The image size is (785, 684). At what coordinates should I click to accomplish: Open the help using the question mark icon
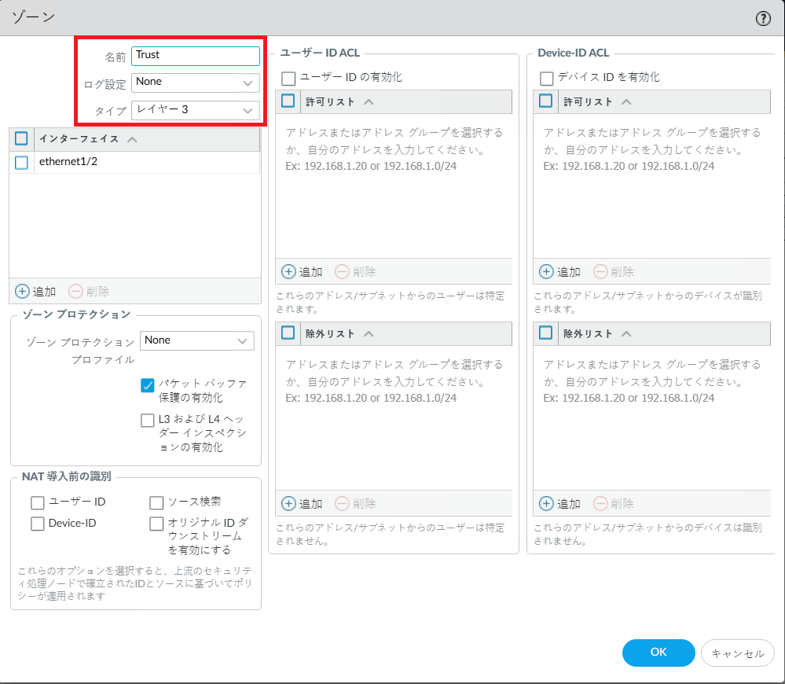pos(762,17)
